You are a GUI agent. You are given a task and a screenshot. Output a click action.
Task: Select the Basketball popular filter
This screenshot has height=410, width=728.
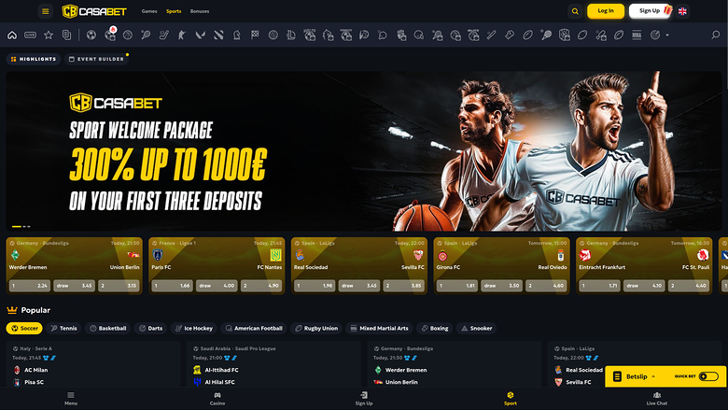(107, 328)
